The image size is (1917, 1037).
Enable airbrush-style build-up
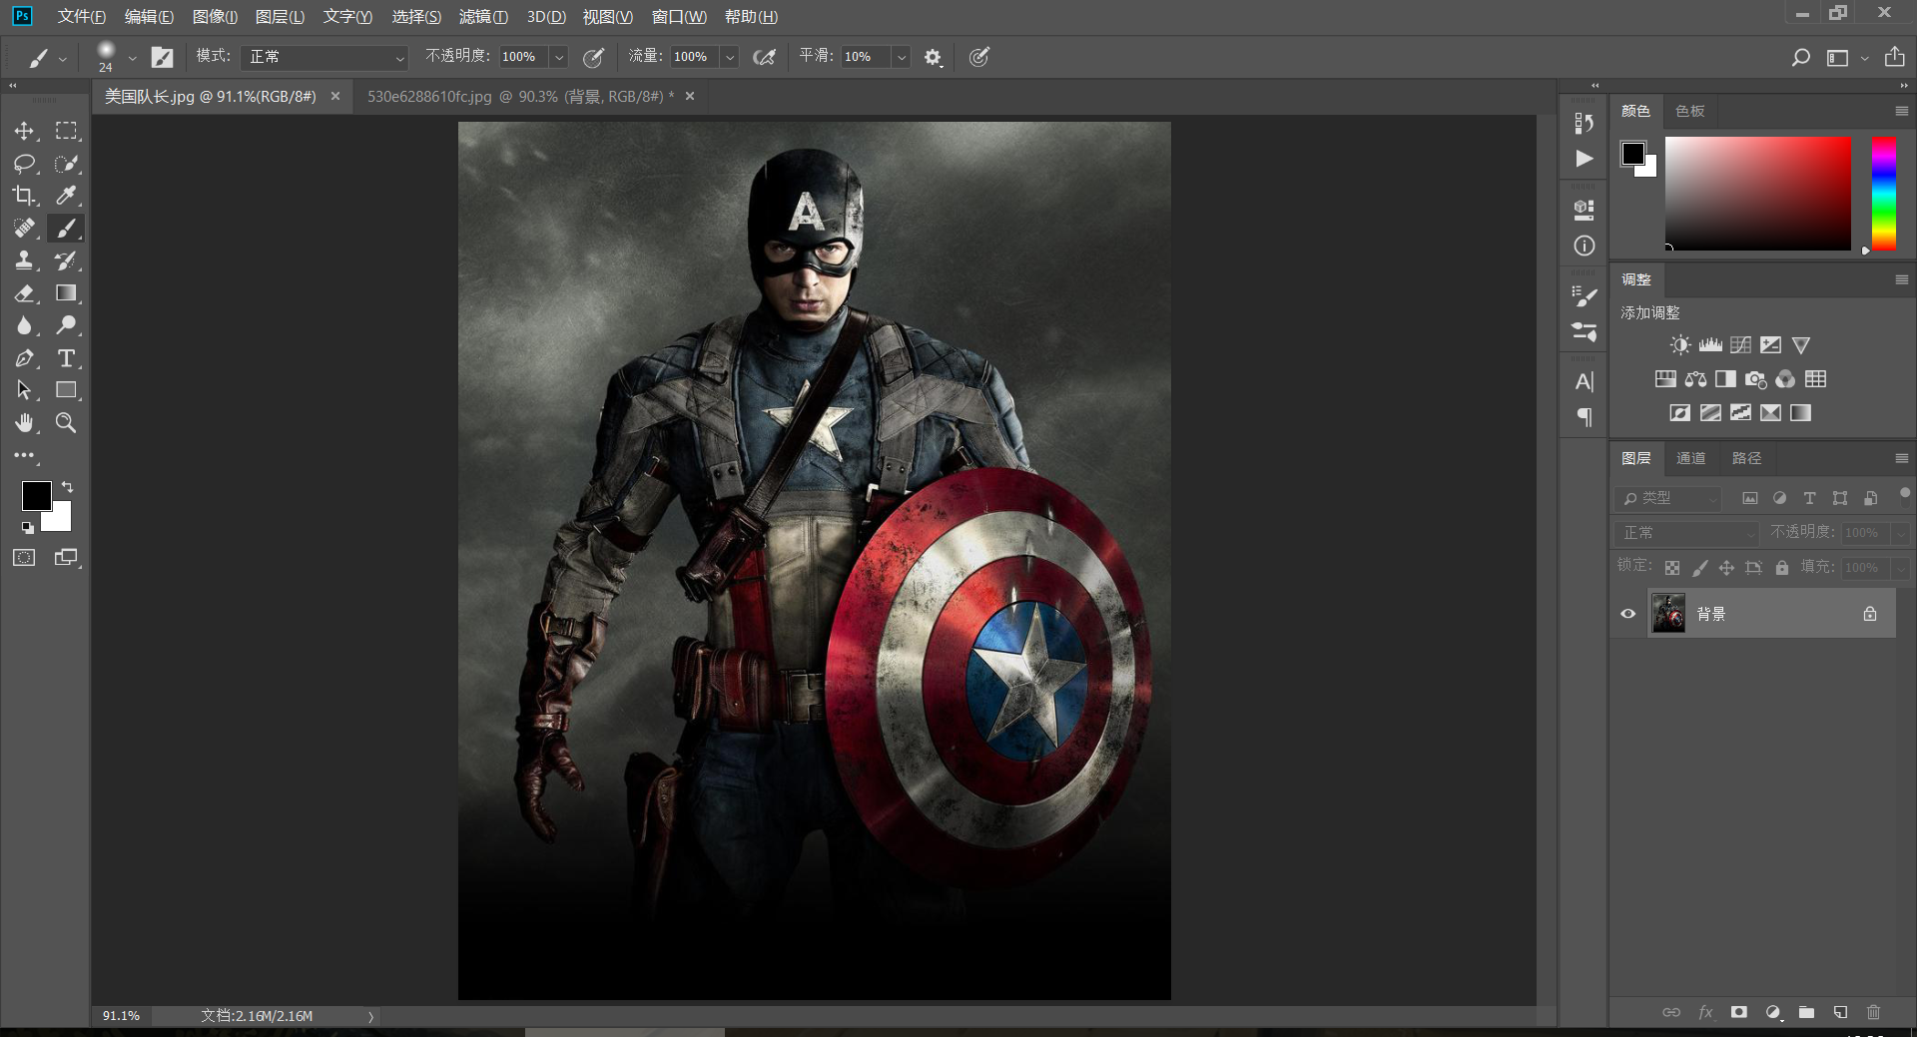(764, 57)
